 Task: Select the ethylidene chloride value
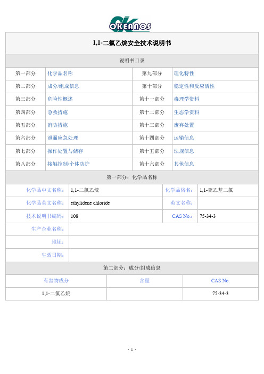coord(90,203)
